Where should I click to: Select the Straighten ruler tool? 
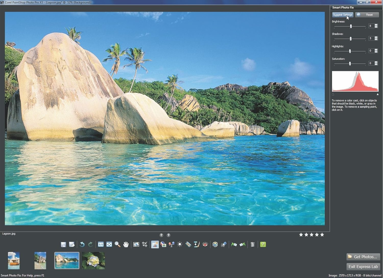tap(188, 245)
